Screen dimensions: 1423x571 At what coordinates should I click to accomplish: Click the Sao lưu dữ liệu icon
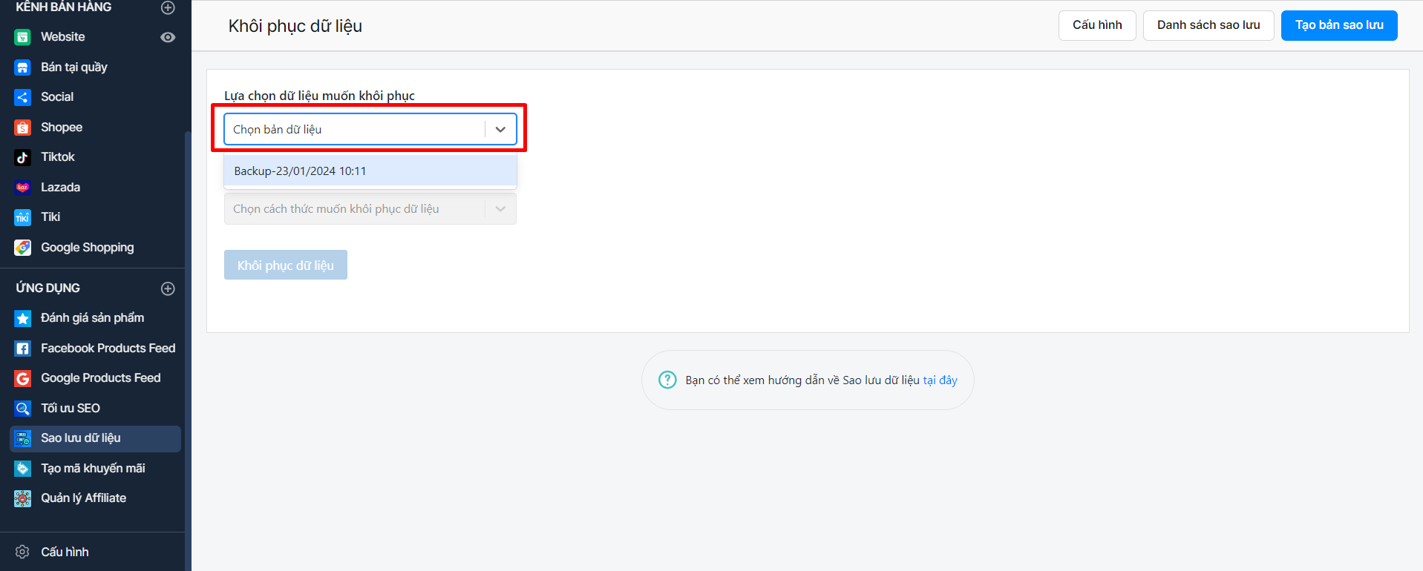tap(23, 438)
